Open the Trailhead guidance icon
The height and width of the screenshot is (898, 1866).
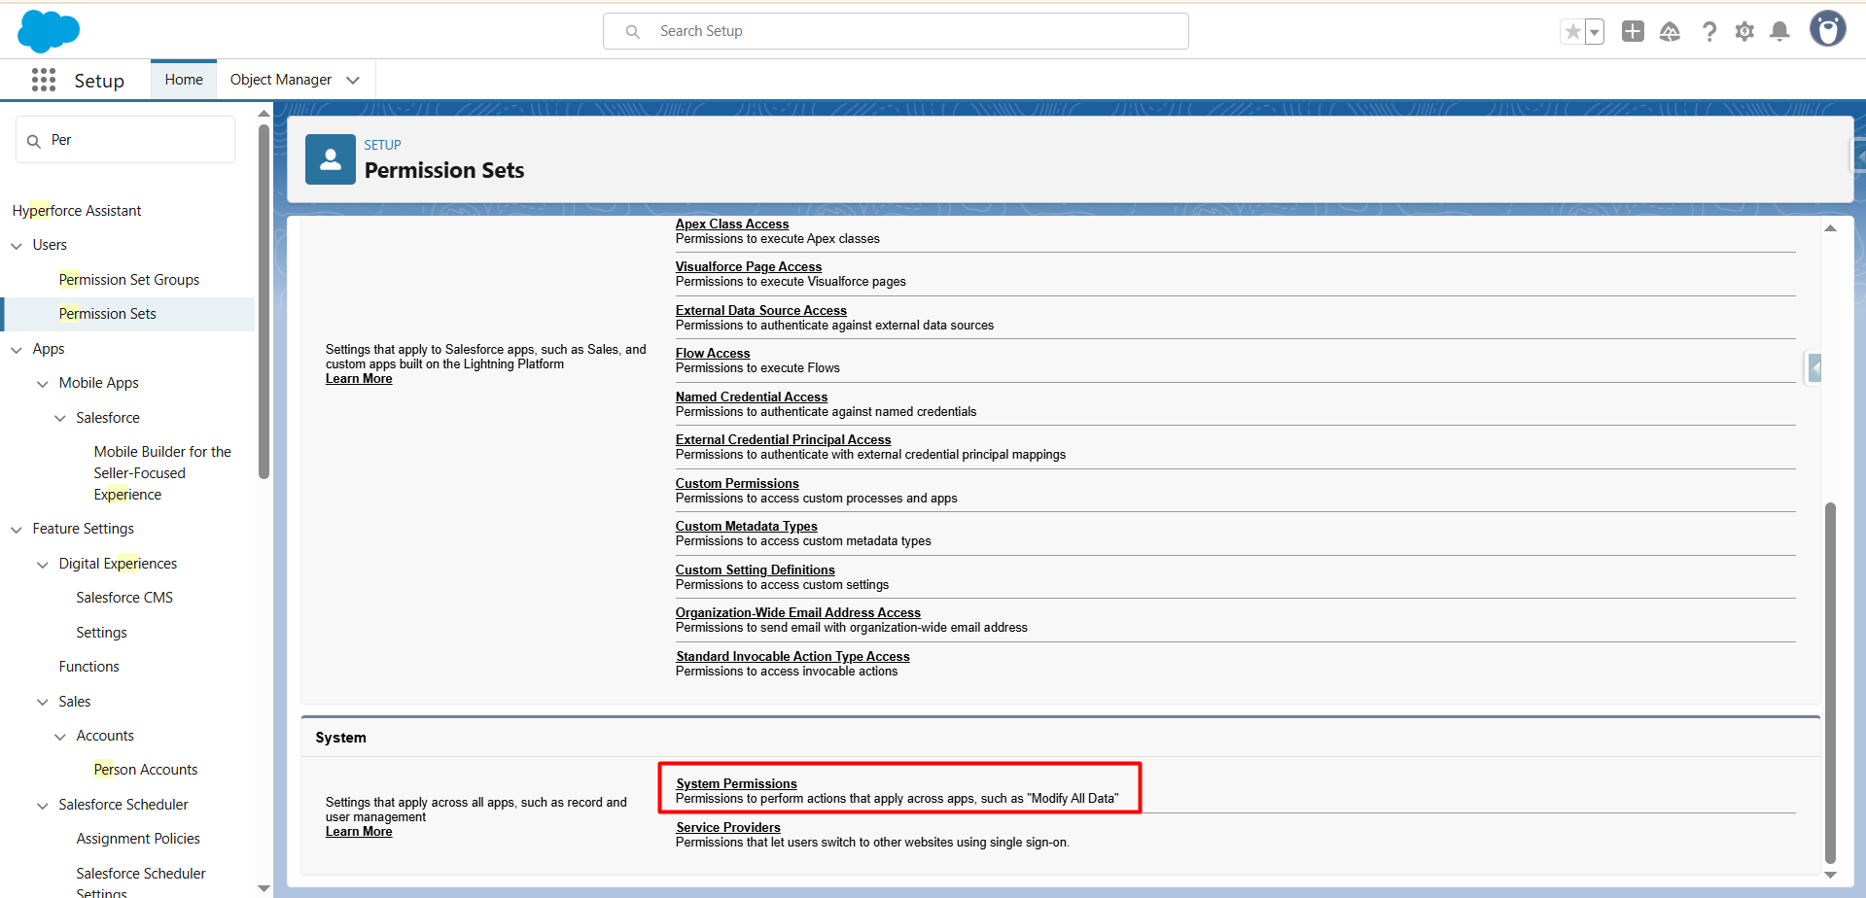click(x=1670, y=32)
